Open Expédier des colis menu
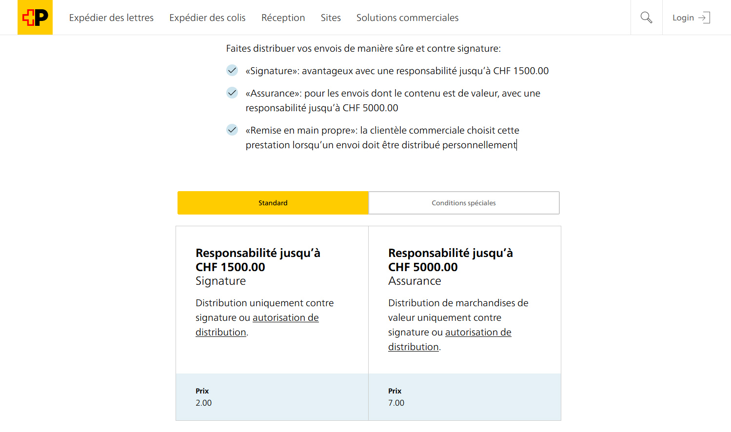Image resolution: width=731 pixels, height=432 pixels. coord(207,18)
